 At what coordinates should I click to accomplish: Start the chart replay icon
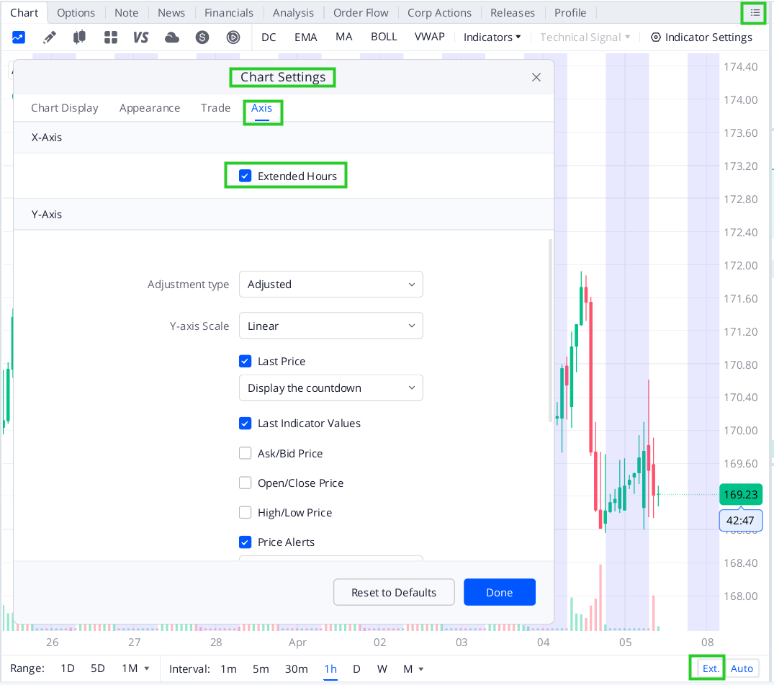pos(233,37)
